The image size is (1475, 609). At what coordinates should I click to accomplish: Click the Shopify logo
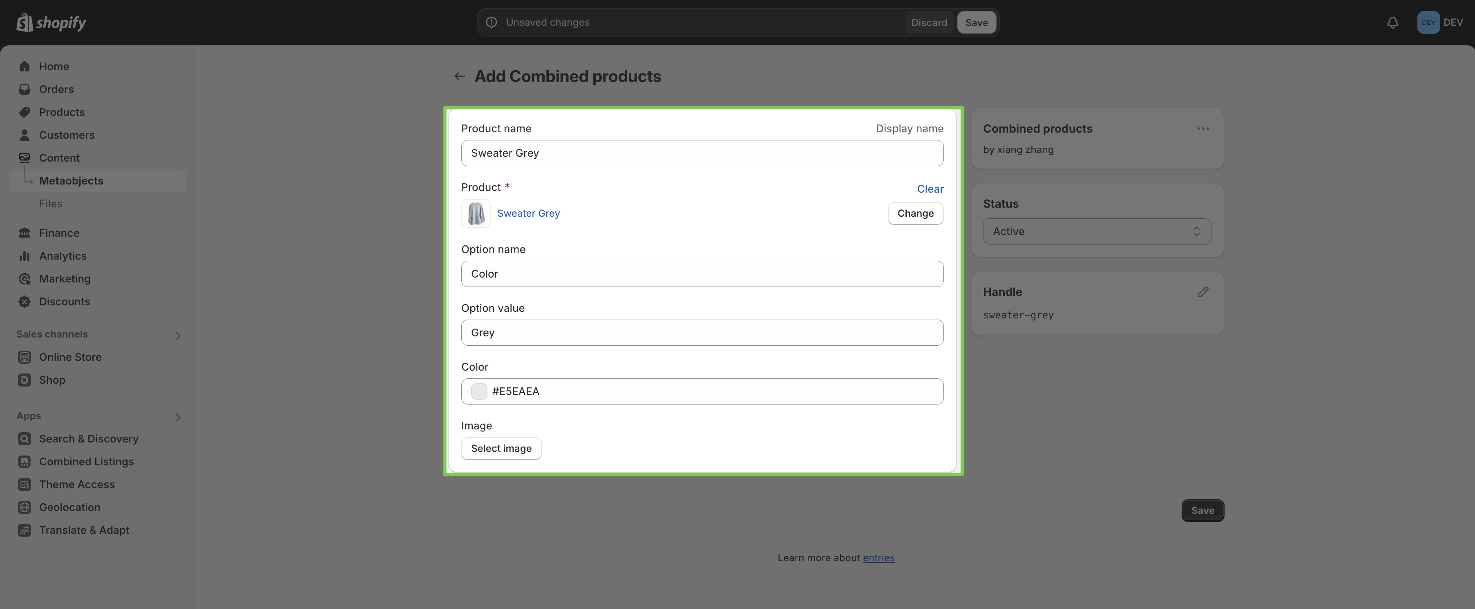51,22
